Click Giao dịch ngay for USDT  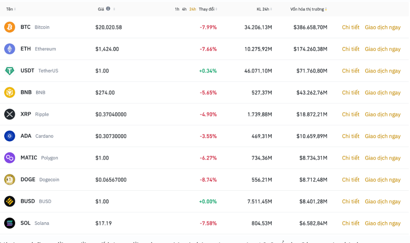pos(382,71)
